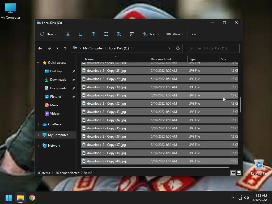The height and width of the screenshot is (204, 272).
Task: Collapse the Quick access tree node
Action: [38, 63]
